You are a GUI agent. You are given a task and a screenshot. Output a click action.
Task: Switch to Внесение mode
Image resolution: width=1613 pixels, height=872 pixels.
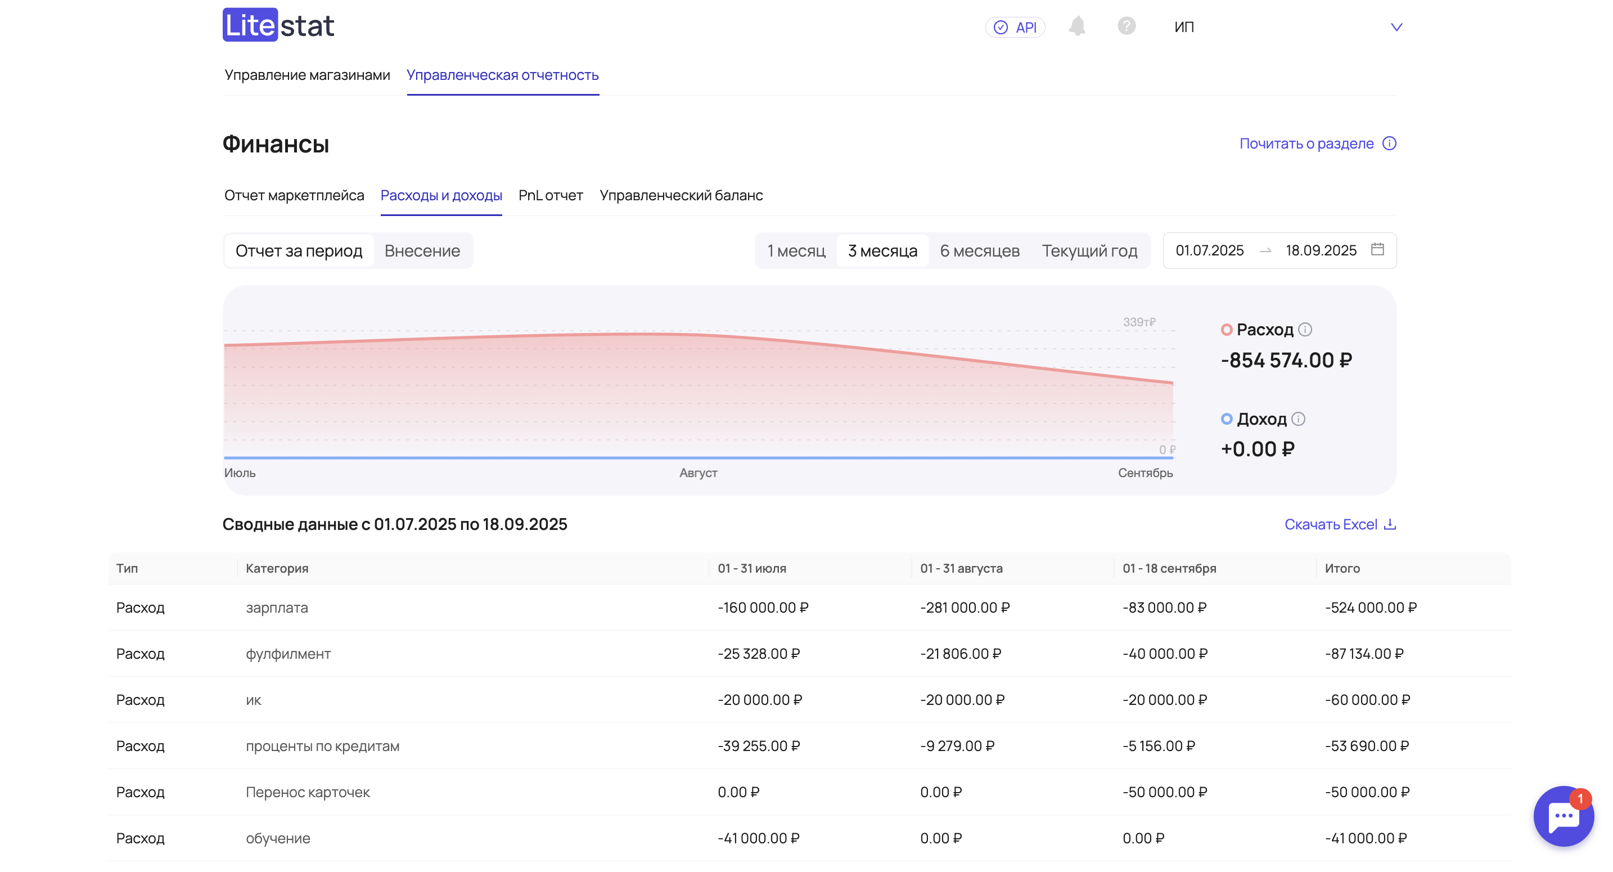(x=422, y=250)
